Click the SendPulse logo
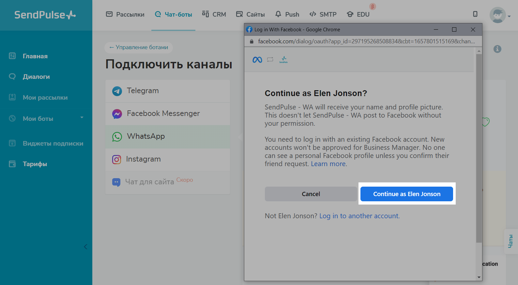This screenshot has width=518, height=285. coord(45,15)
